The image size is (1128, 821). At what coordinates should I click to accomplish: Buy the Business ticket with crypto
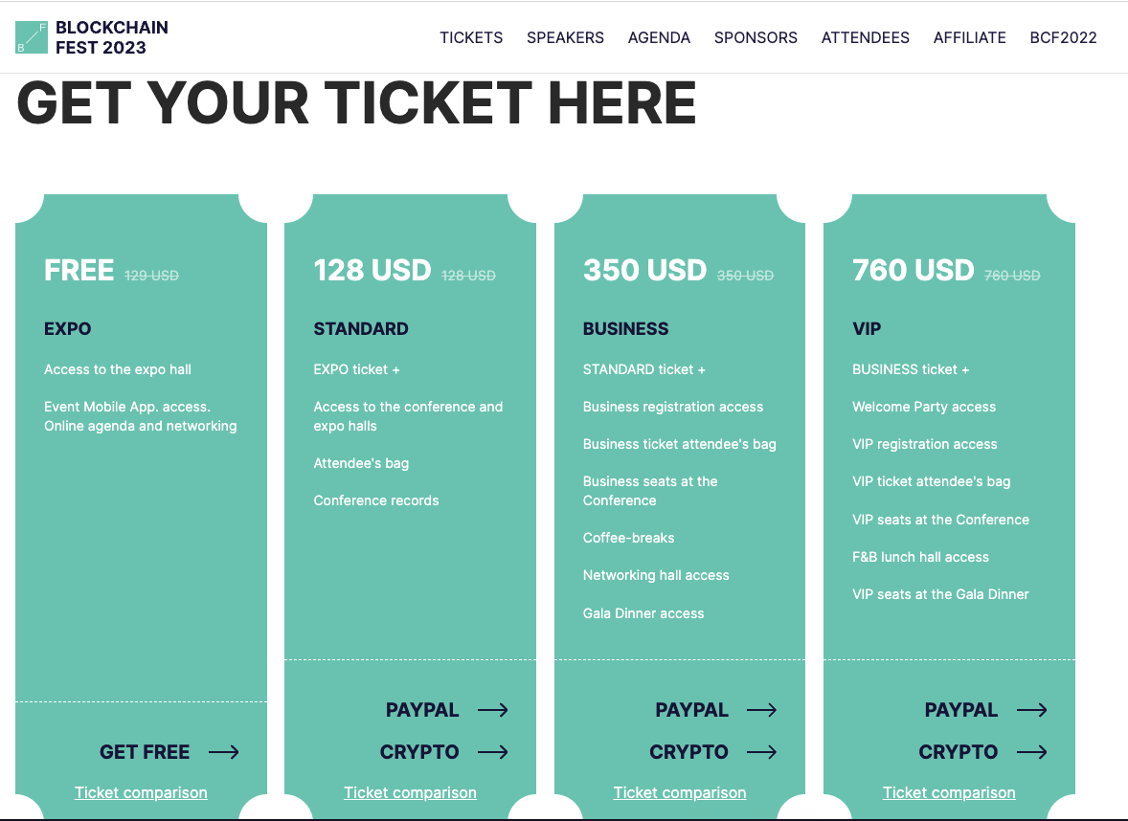pos(688,752)
